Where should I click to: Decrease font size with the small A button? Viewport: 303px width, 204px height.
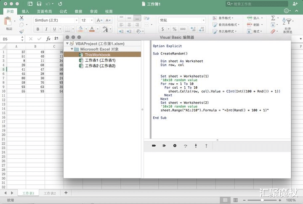108,20
